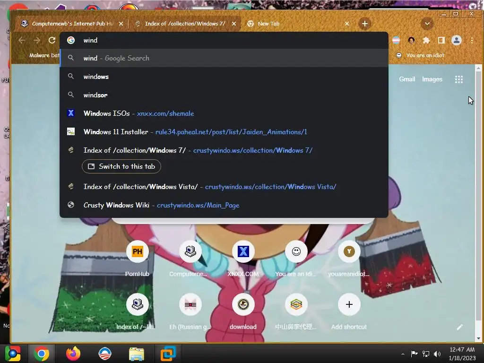
Task: Open the volume speaker tray icon
Action: coord(437,354)
